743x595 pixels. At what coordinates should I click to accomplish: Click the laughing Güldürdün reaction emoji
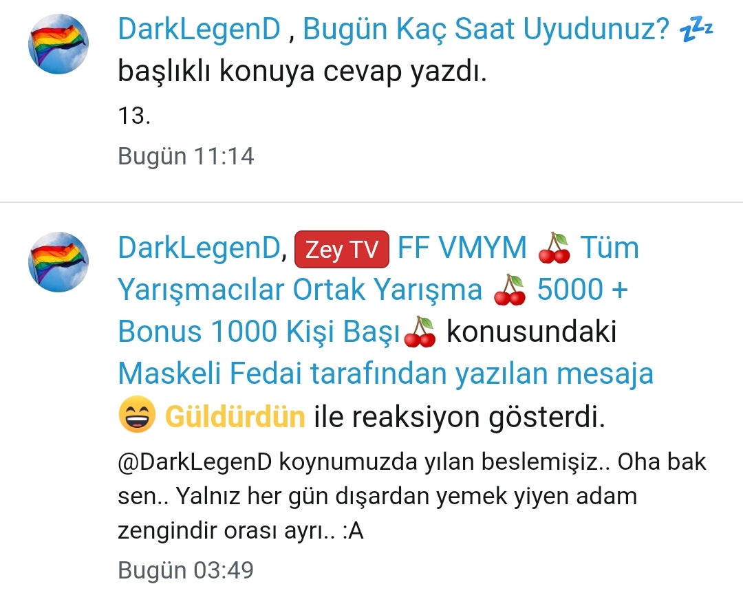(x=137, y=415)
